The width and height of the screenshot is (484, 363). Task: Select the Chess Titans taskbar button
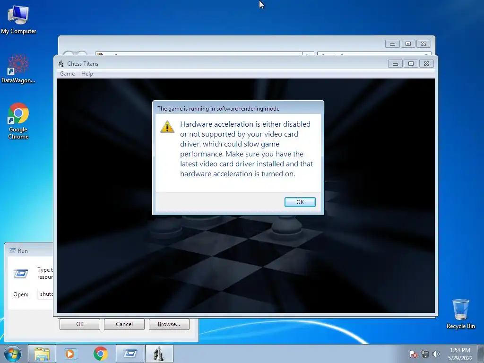159,354
